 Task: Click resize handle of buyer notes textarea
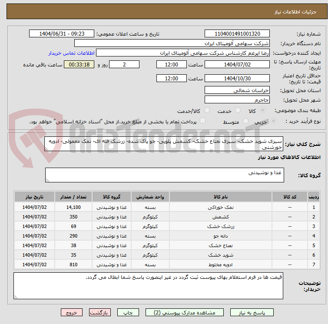click(x=17, y=297)
